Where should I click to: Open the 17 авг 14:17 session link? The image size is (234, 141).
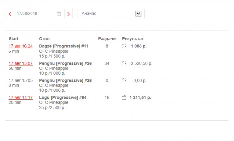21,98
